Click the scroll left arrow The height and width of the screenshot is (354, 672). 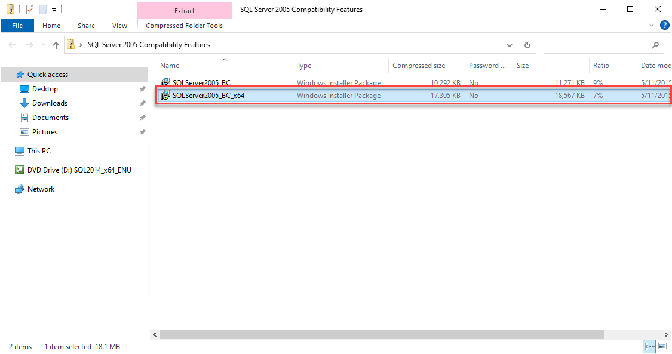(155, 334)
